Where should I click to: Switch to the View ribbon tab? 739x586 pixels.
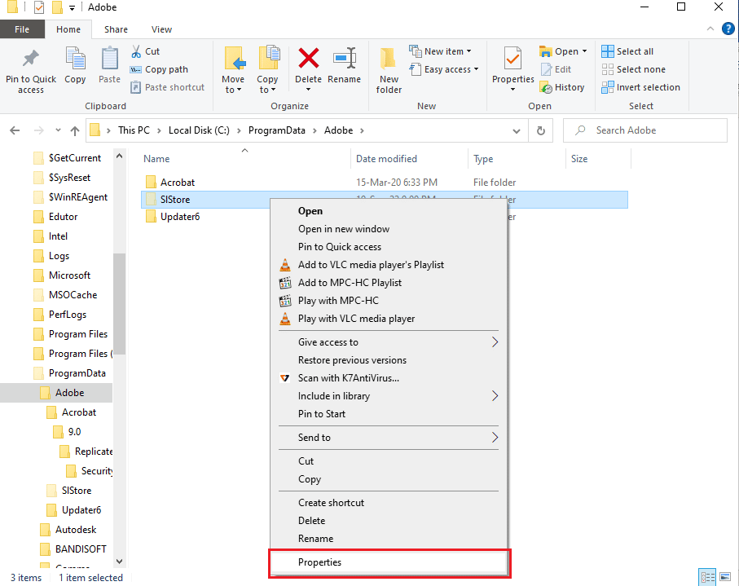161,29
